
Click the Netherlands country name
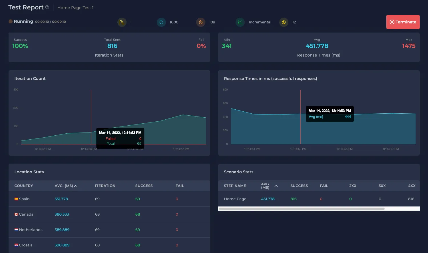coord(31,230)
